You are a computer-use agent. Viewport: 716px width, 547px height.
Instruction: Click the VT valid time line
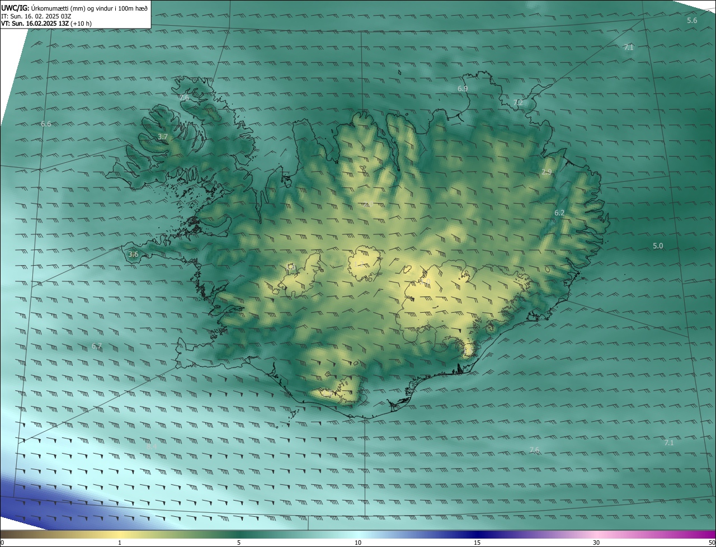tap(46, 23)
